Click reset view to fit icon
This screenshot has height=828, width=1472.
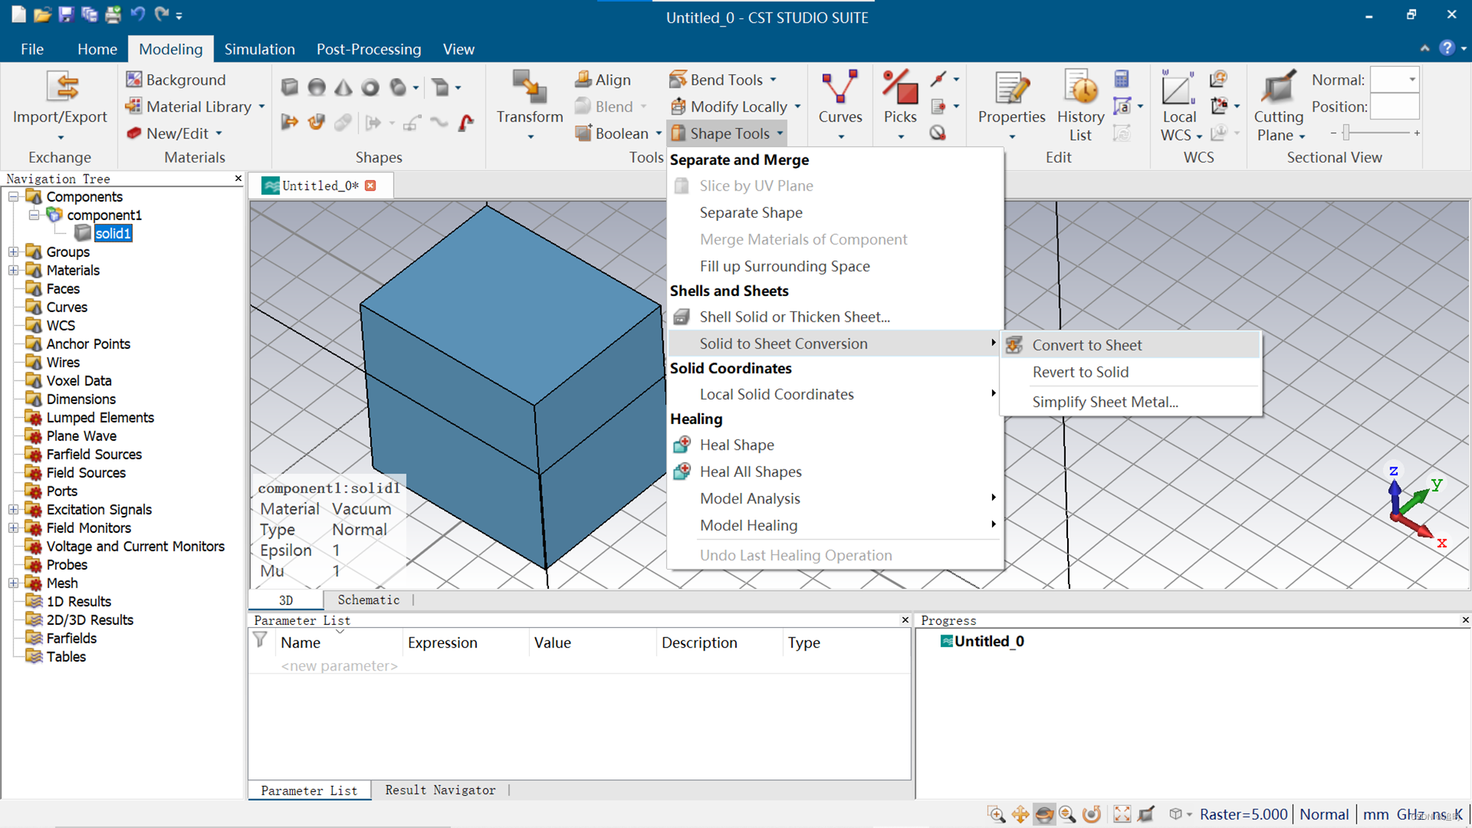1122,814
